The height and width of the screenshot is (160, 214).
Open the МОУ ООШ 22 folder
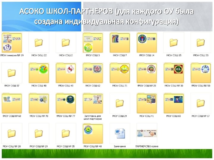tap(39, 43)
